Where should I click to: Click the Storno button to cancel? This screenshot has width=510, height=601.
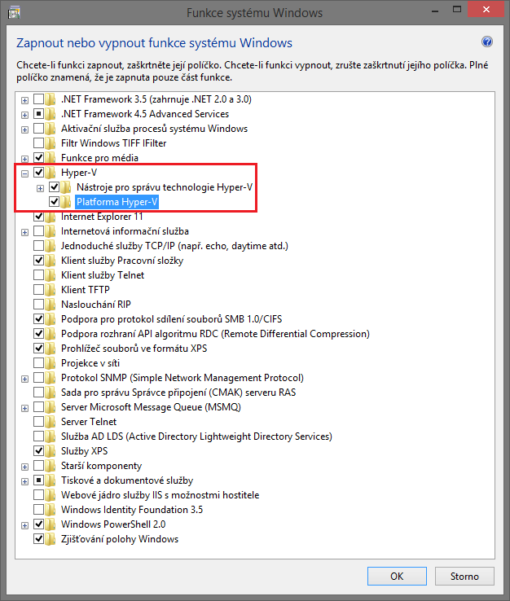(x=464, y=577)
